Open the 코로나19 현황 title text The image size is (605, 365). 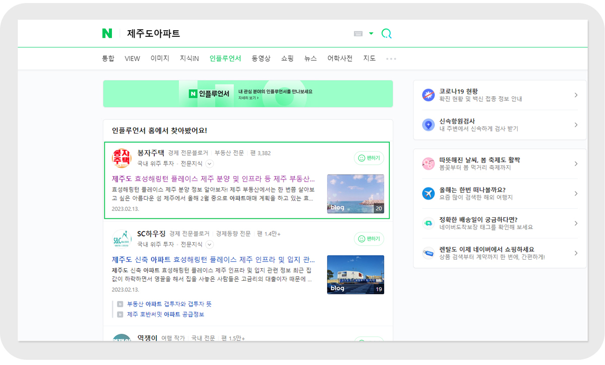click(x=458, y=91)
